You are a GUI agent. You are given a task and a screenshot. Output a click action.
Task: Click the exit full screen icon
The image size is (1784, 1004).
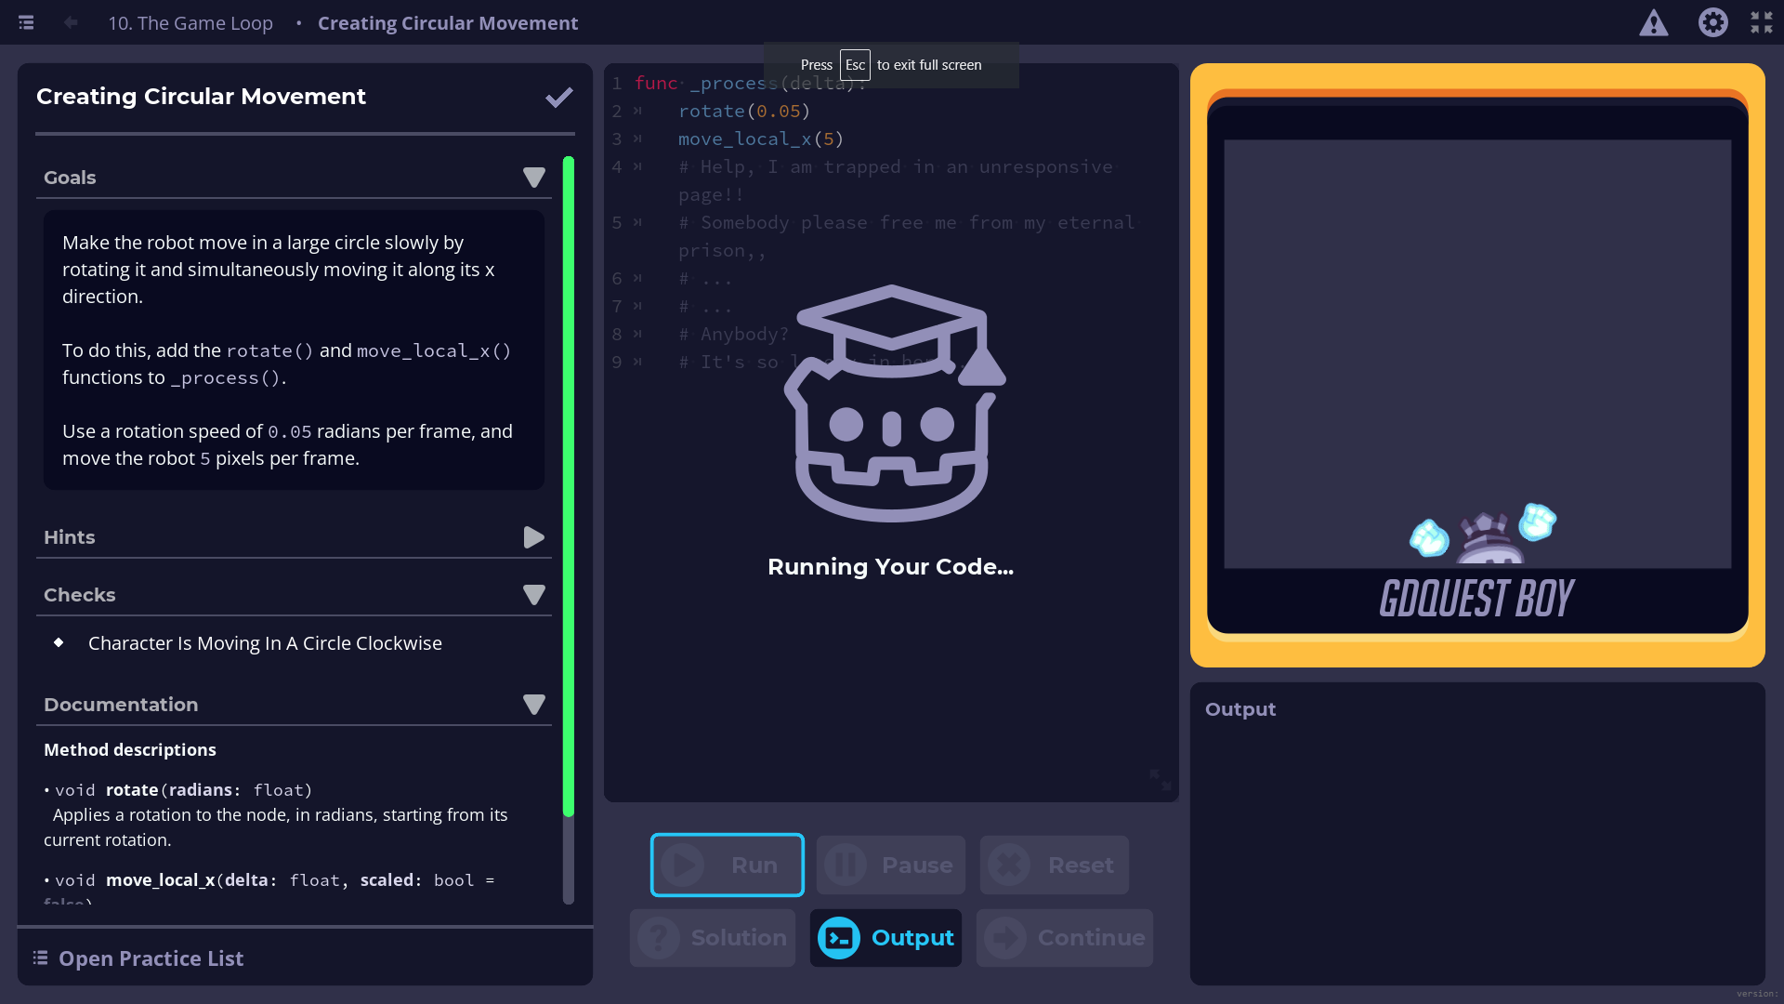pyautogui.click(x=1762, y=22)
